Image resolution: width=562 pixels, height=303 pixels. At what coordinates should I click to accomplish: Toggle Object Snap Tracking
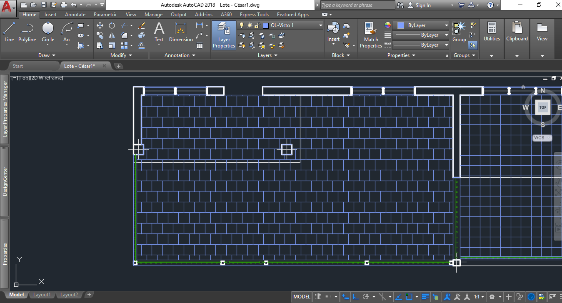point(399,297)
